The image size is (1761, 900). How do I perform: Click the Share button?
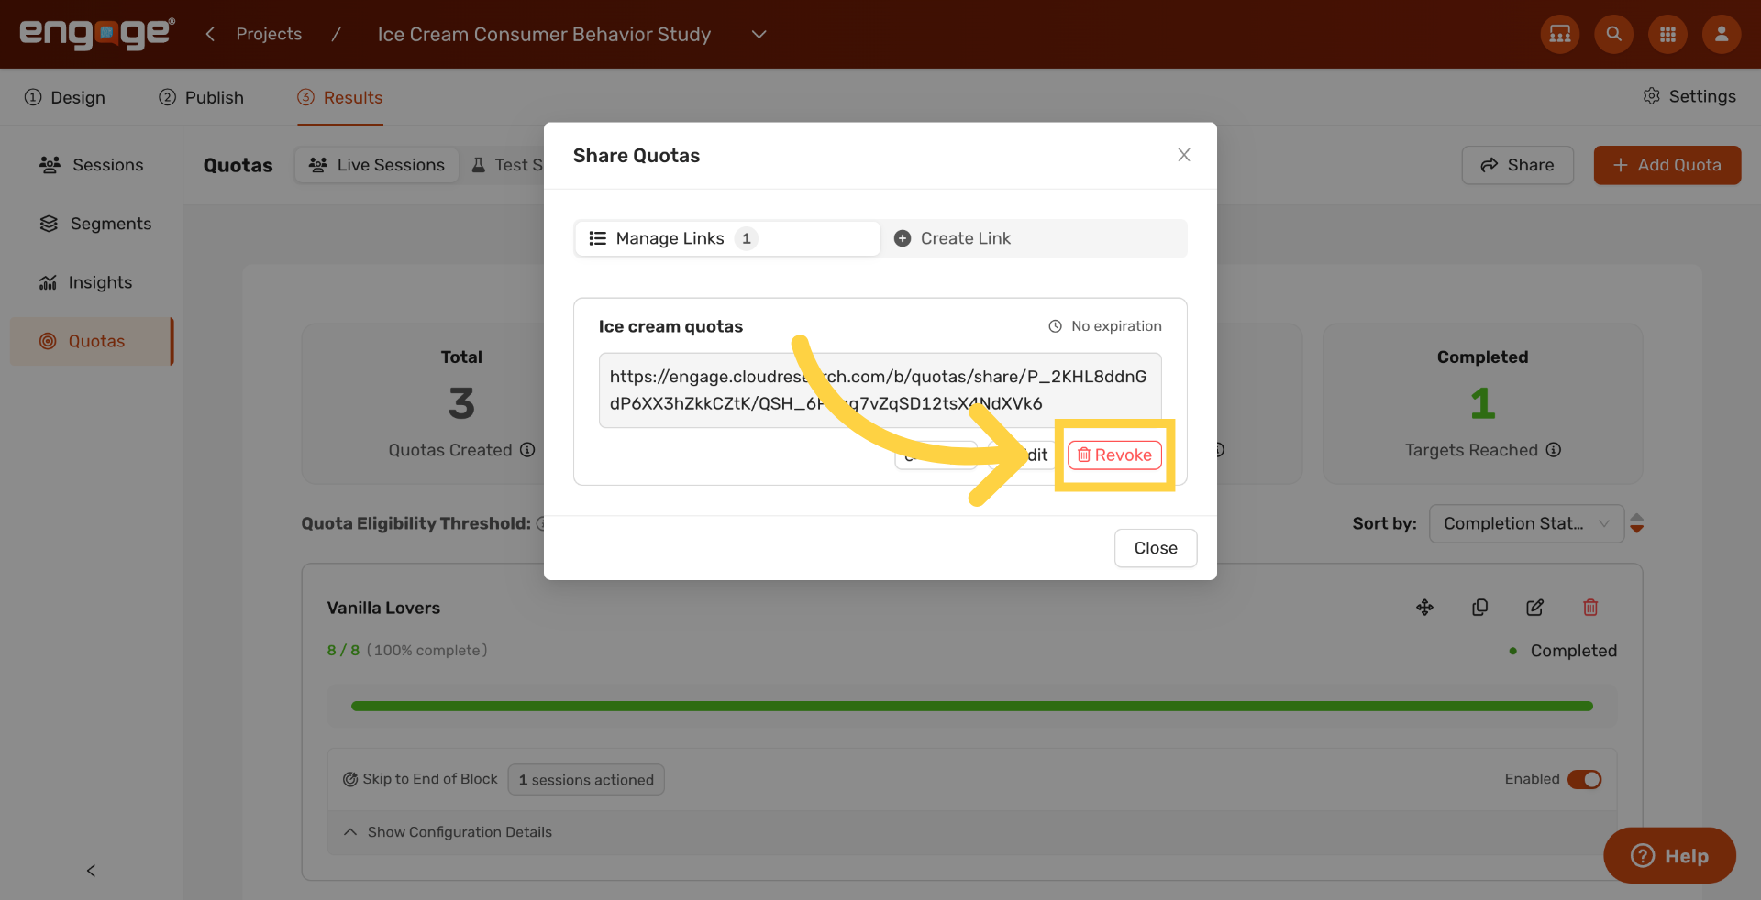point(1518,165)
